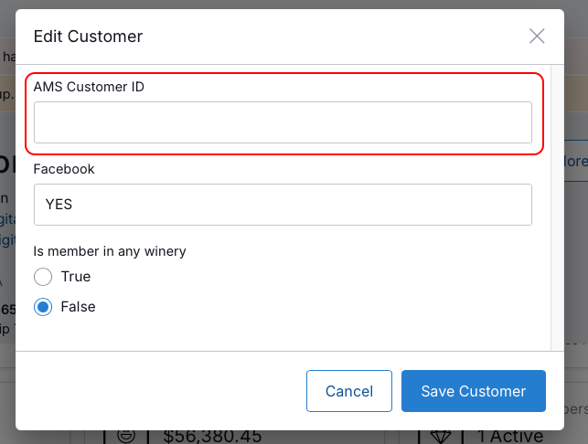Click the $56,380.45 amount in background
This screenshot has height=444, width=588.
[212, 437]
